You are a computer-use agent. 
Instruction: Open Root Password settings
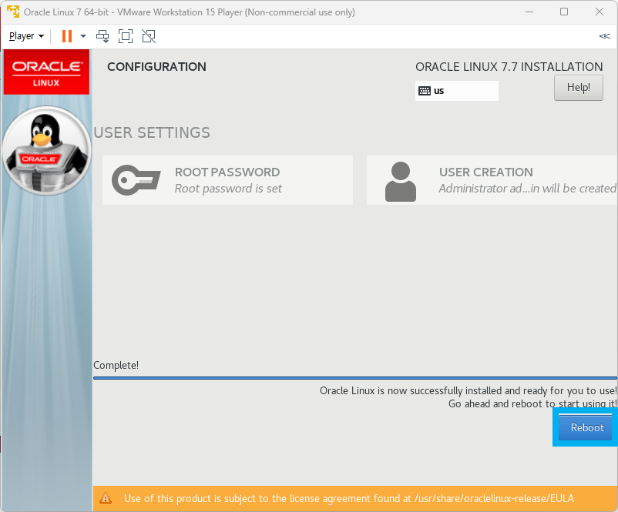pos(227,180)
